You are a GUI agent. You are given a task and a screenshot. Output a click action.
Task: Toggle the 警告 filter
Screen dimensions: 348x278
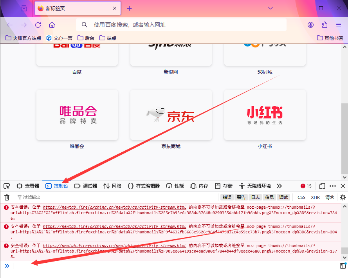point(241,197)
